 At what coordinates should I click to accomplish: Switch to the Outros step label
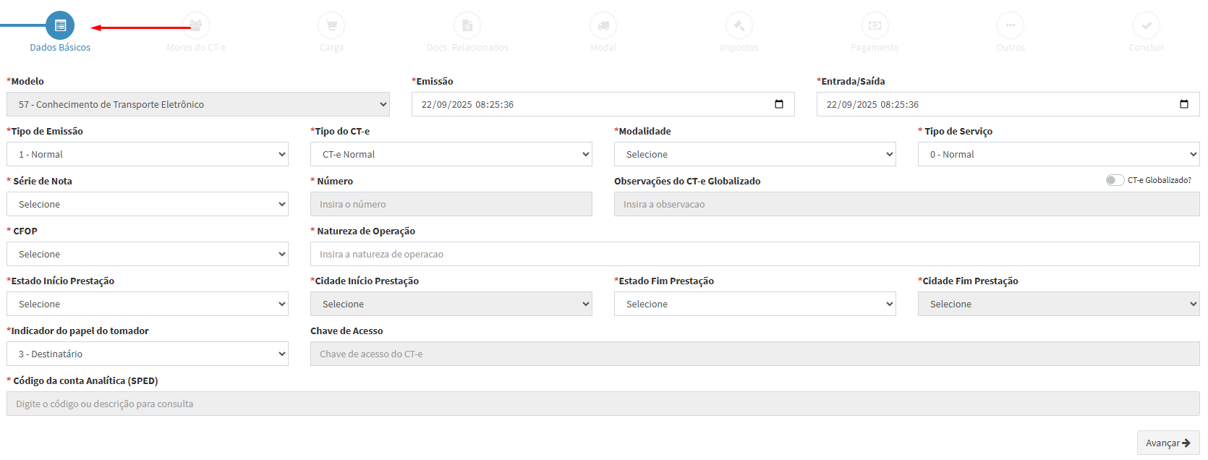pos(1011,48)
